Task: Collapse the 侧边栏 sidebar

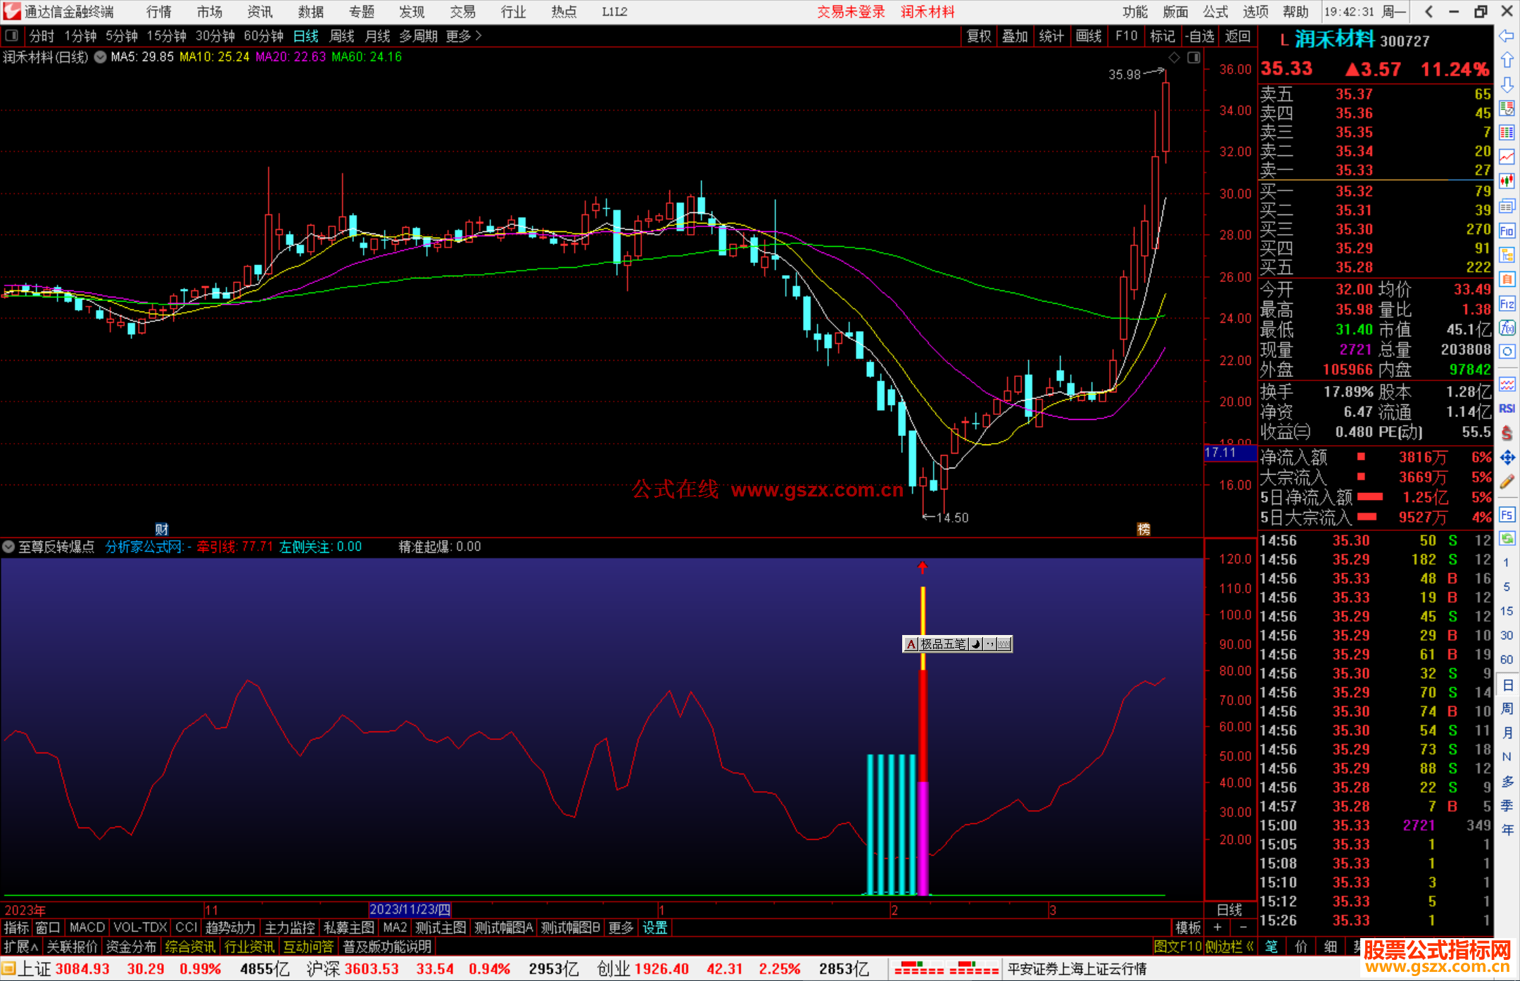Action: 1230,947
